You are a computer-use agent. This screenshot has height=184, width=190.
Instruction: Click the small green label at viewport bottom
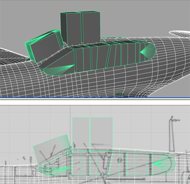click(x=120, y=94)
